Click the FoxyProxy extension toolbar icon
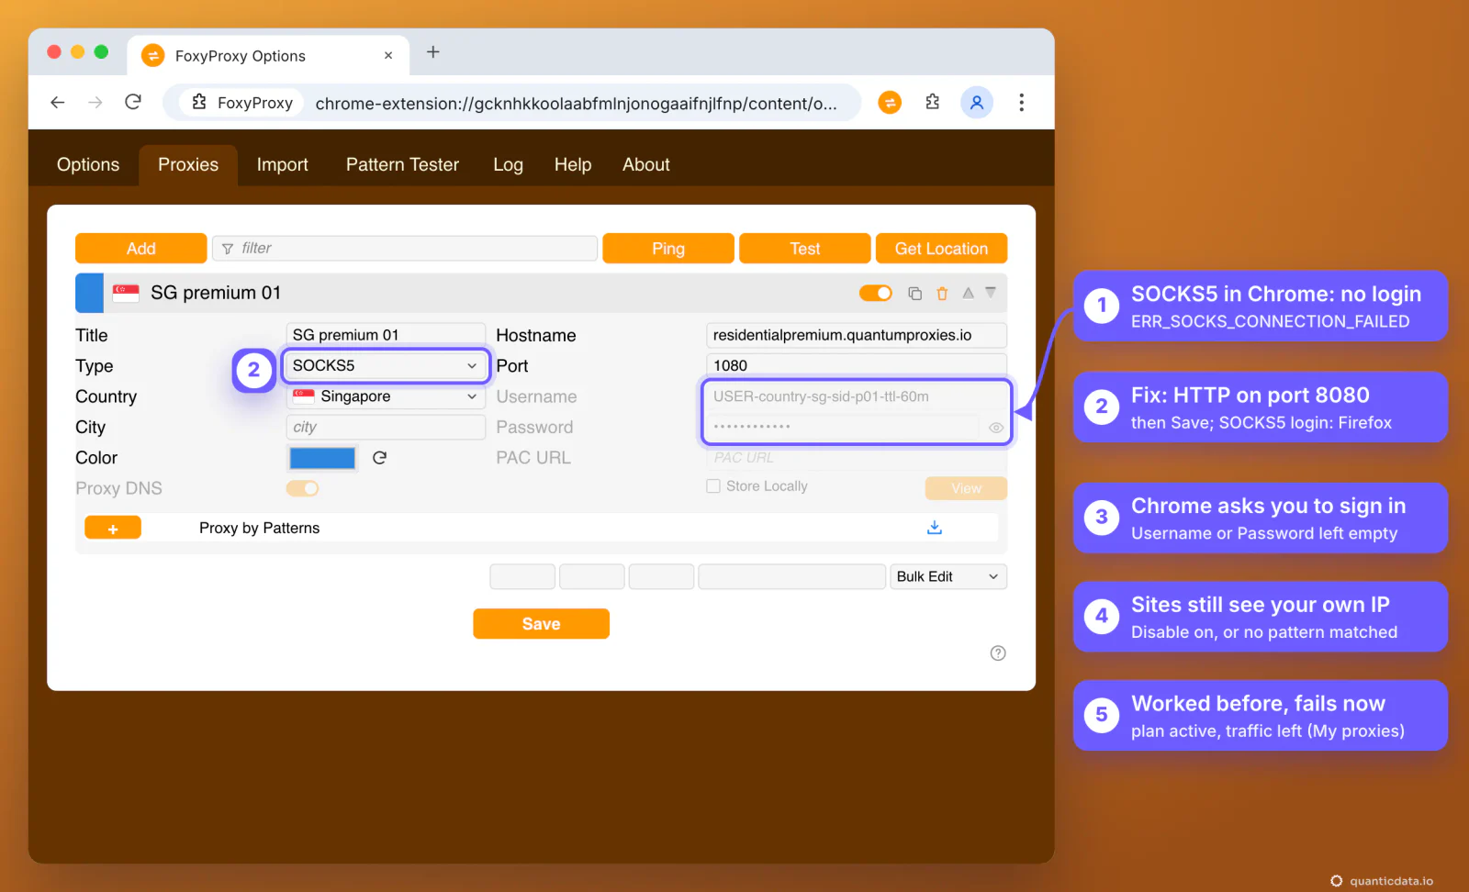Screen dimensions: 1469x892 pos(890,103)
